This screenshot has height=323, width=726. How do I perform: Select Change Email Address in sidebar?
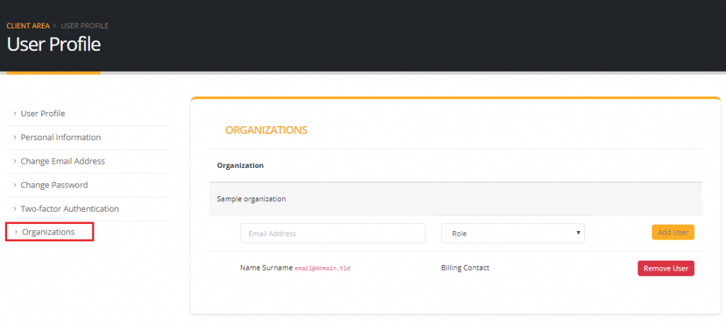tap(62, 161)
